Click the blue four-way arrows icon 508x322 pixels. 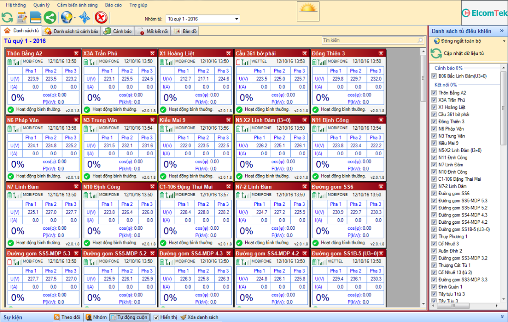point(85,17)
